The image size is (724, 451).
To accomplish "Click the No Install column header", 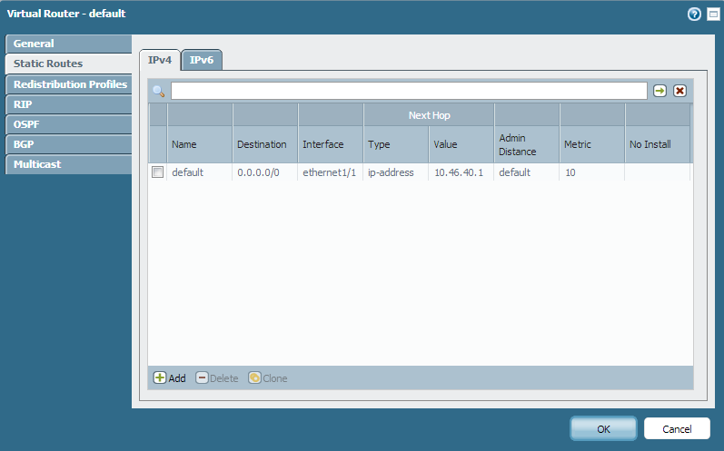I will (x=658, y=144).
